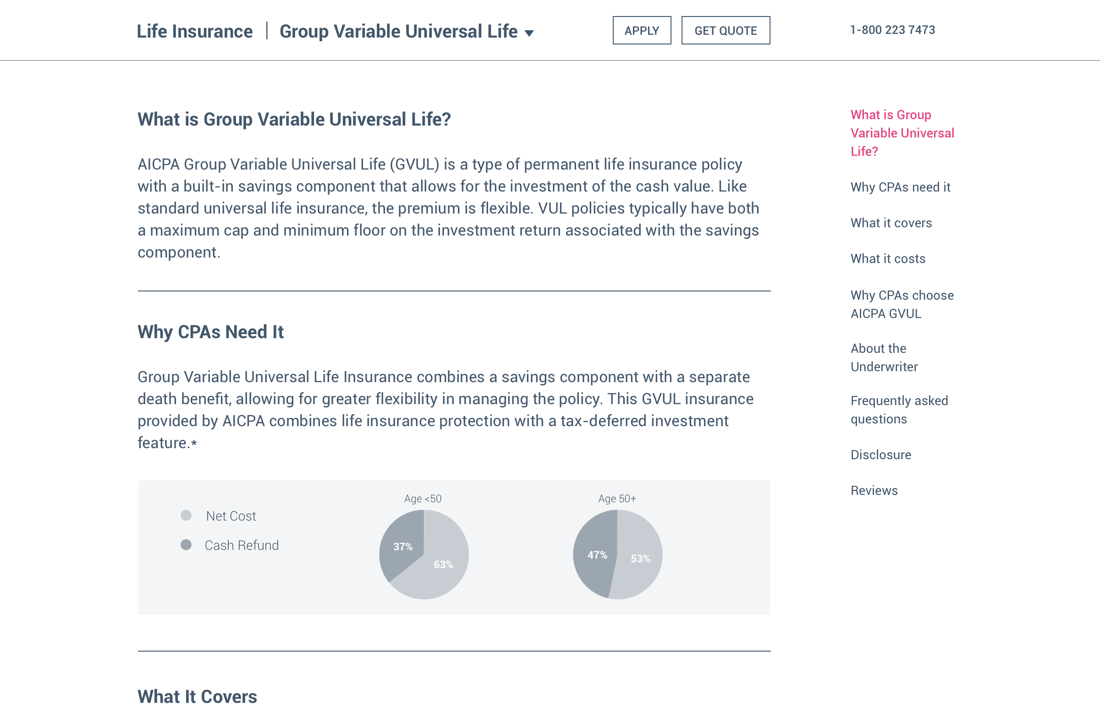View Frequently asked questions section
The image size is (1100, 724).
(899, 410)
